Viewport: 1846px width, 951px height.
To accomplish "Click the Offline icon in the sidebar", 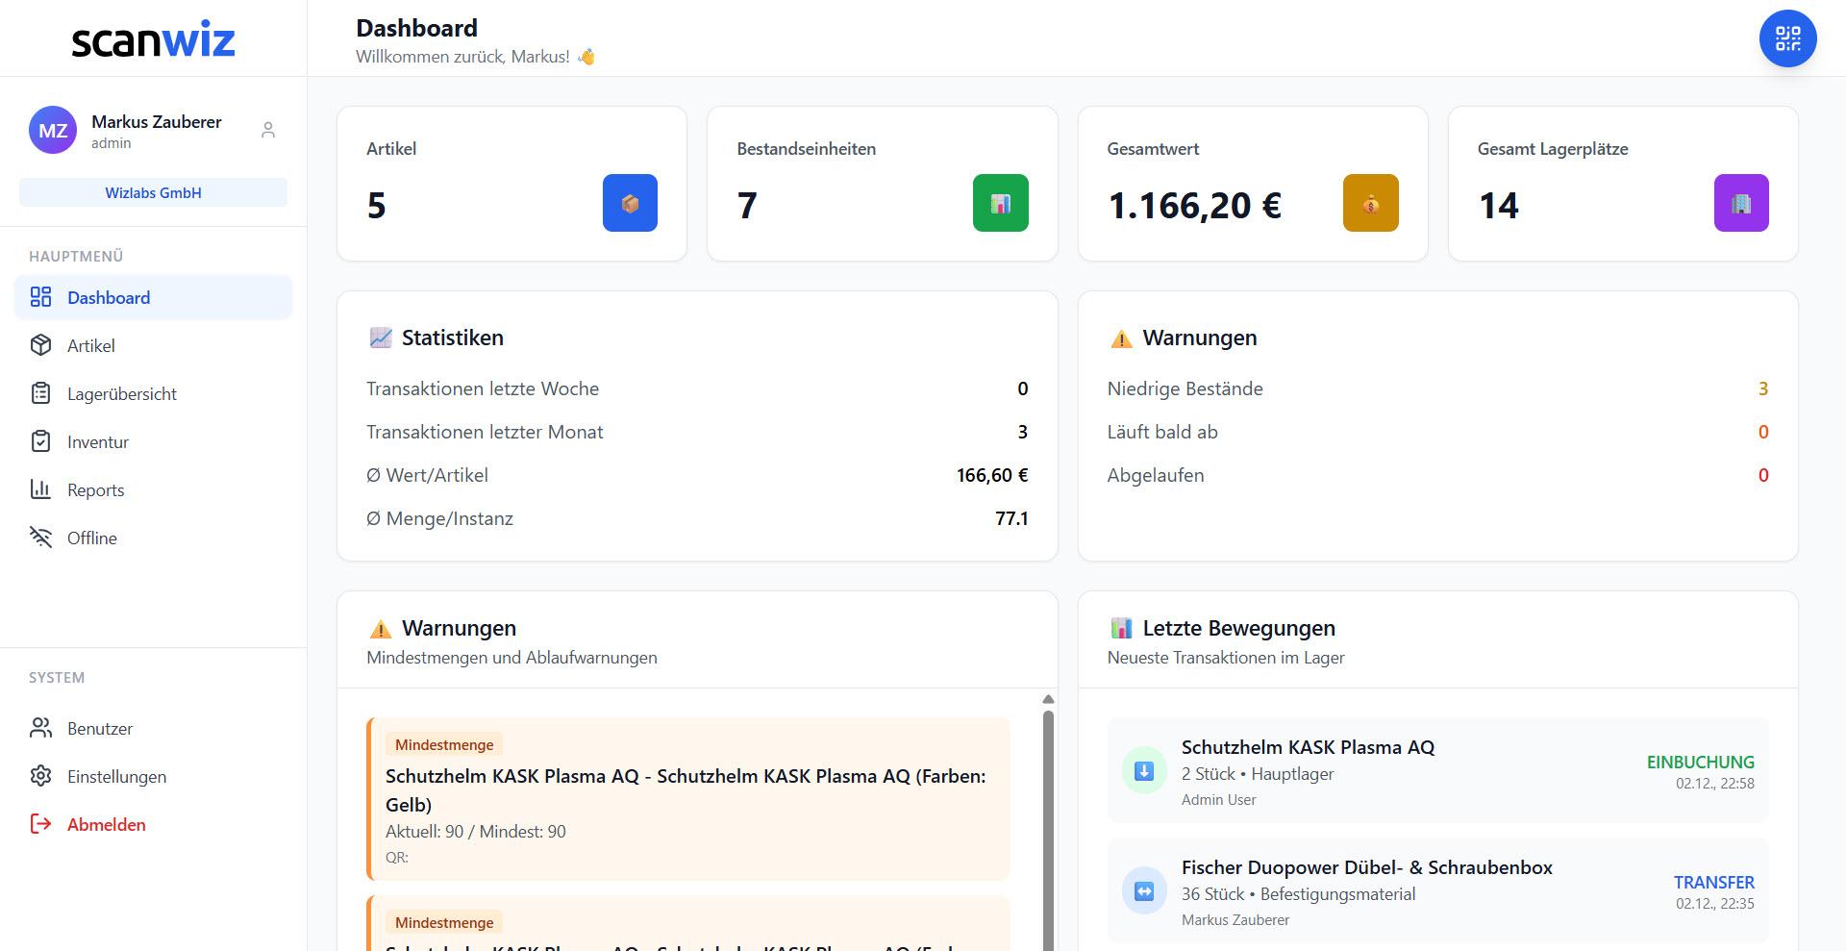I will pos(40,538).
